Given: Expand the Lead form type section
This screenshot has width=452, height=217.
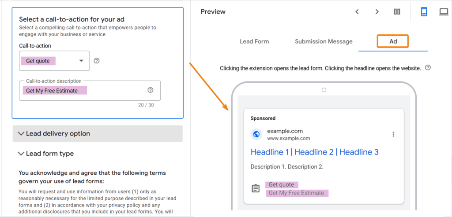Looking at the screenshot, I should point(45,154).
